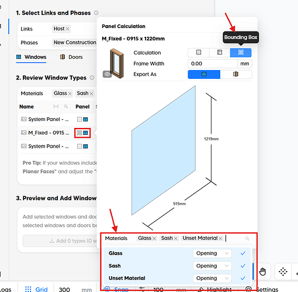Click the 1219mm height dimension label

click(212, 139)
